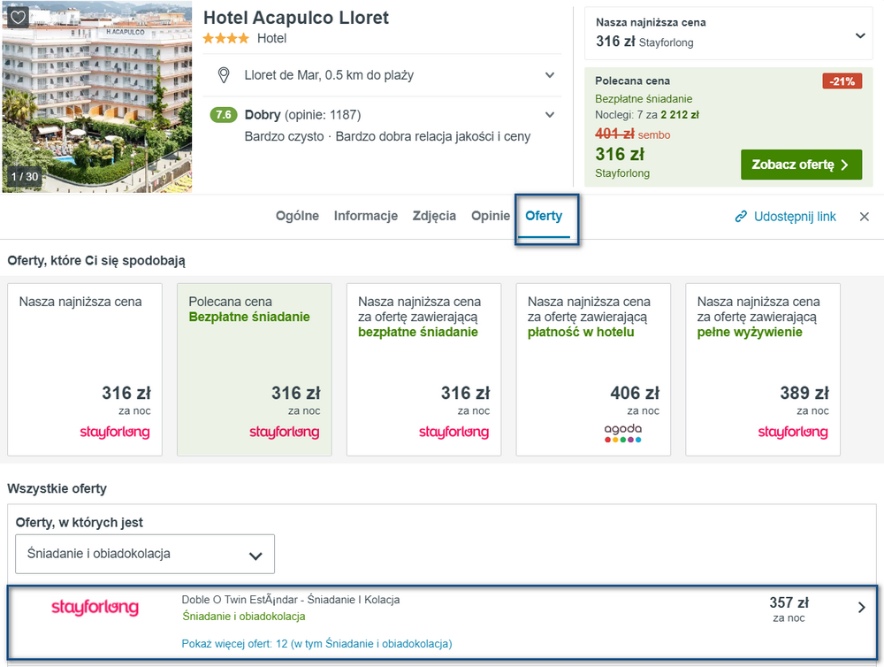Click the green 'Śniadanie i obiadokolacja' offer label
This screenshot has width=884, height=667.
(x=244, y=617)
